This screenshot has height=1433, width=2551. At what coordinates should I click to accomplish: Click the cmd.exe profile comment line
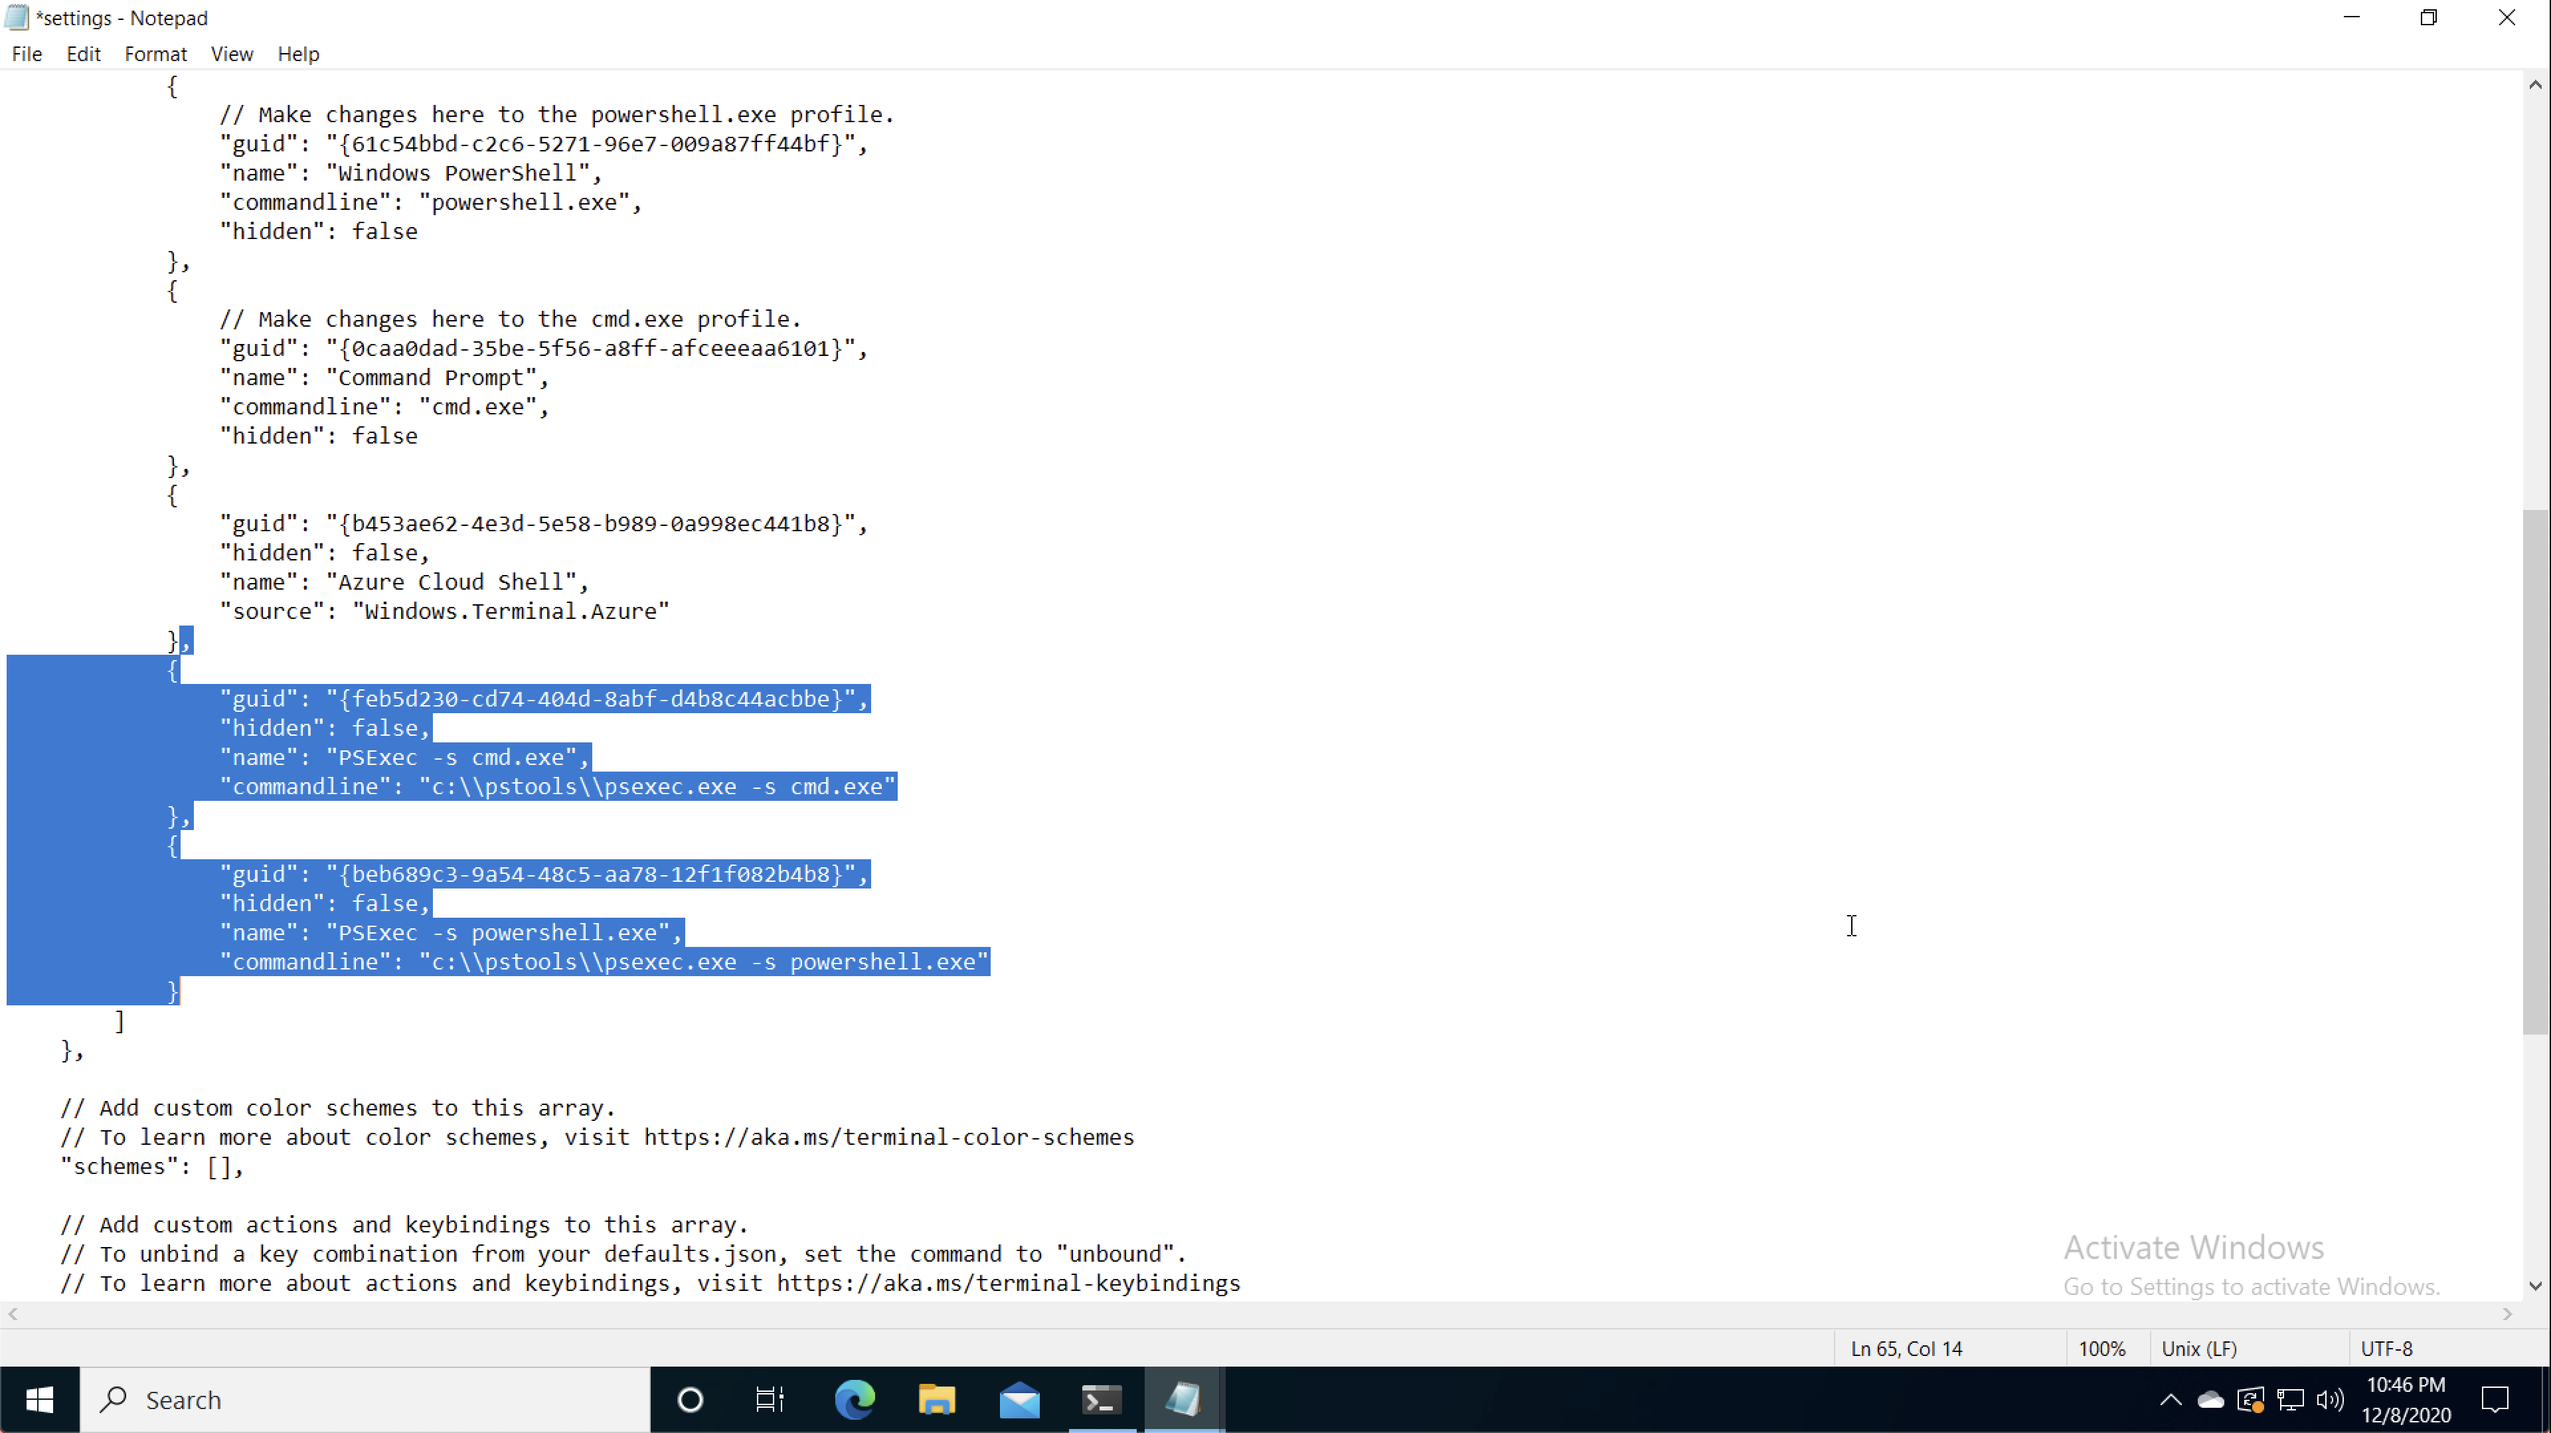click(510, 320)
